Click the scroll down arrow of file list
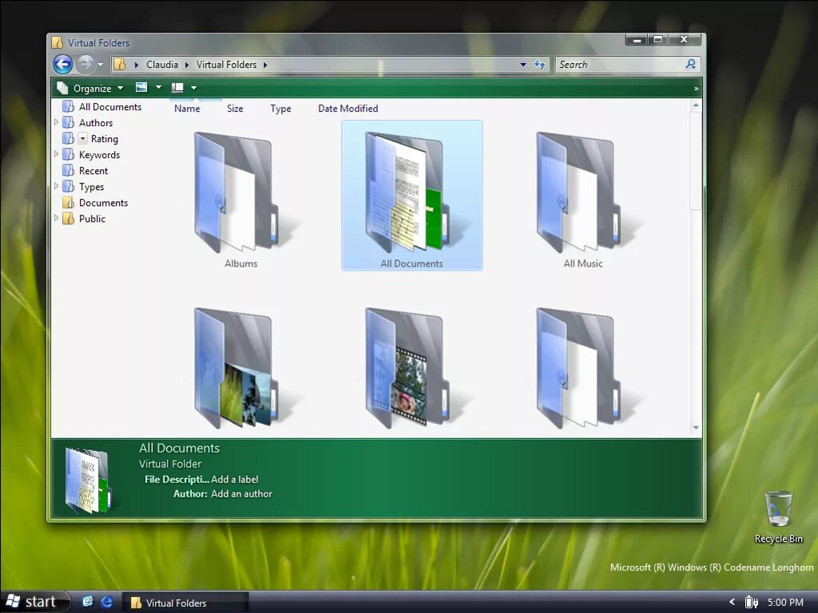The height and width of the screenshot is (613, 818). pyautogui.click(x=696, y=428)
